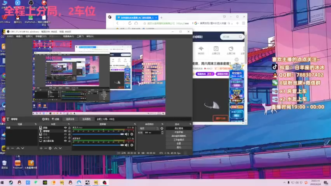
Task: Remove the selected source with the sources minus icon
Action: coord(46,148)
